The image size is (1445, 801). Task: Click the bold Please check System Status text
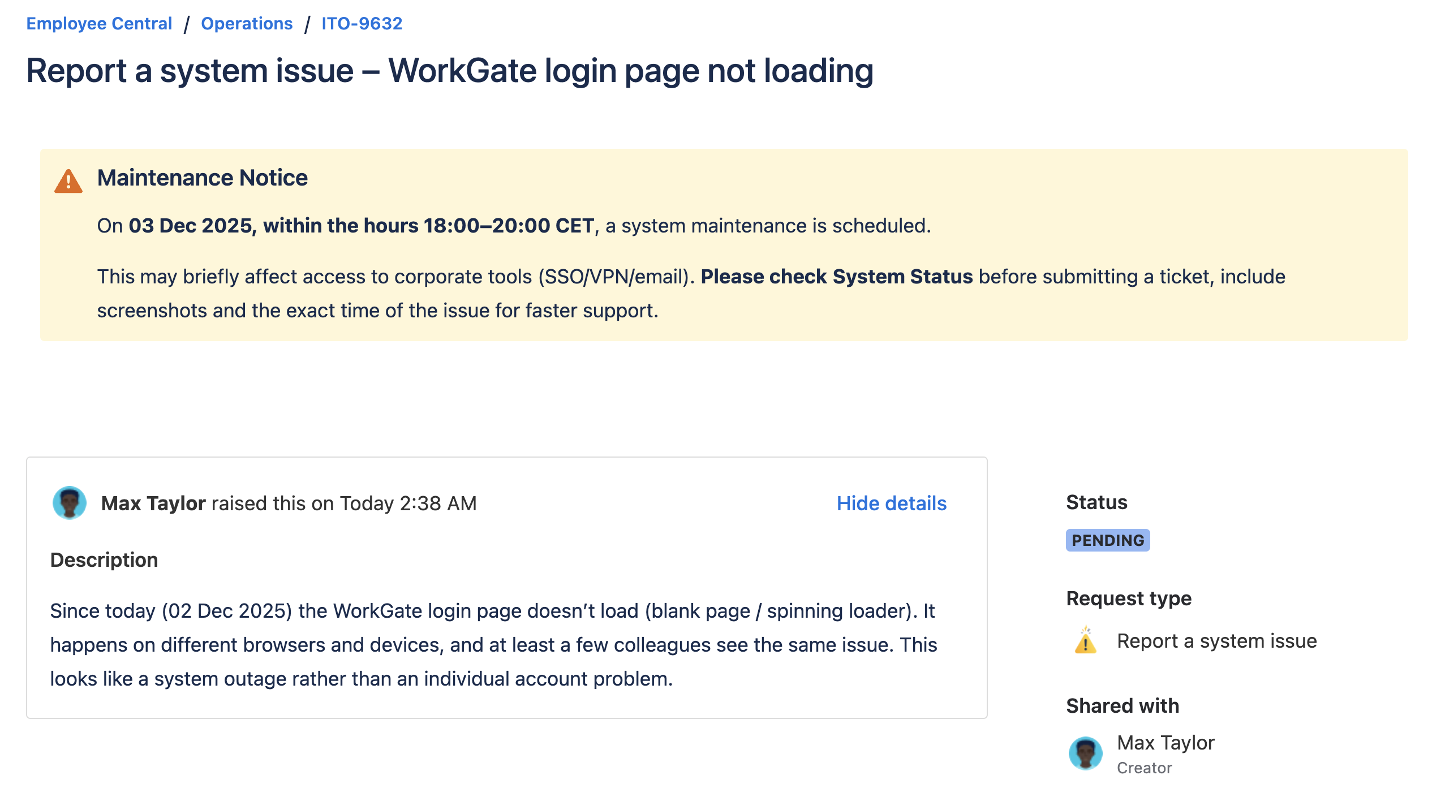click(836, 277)
